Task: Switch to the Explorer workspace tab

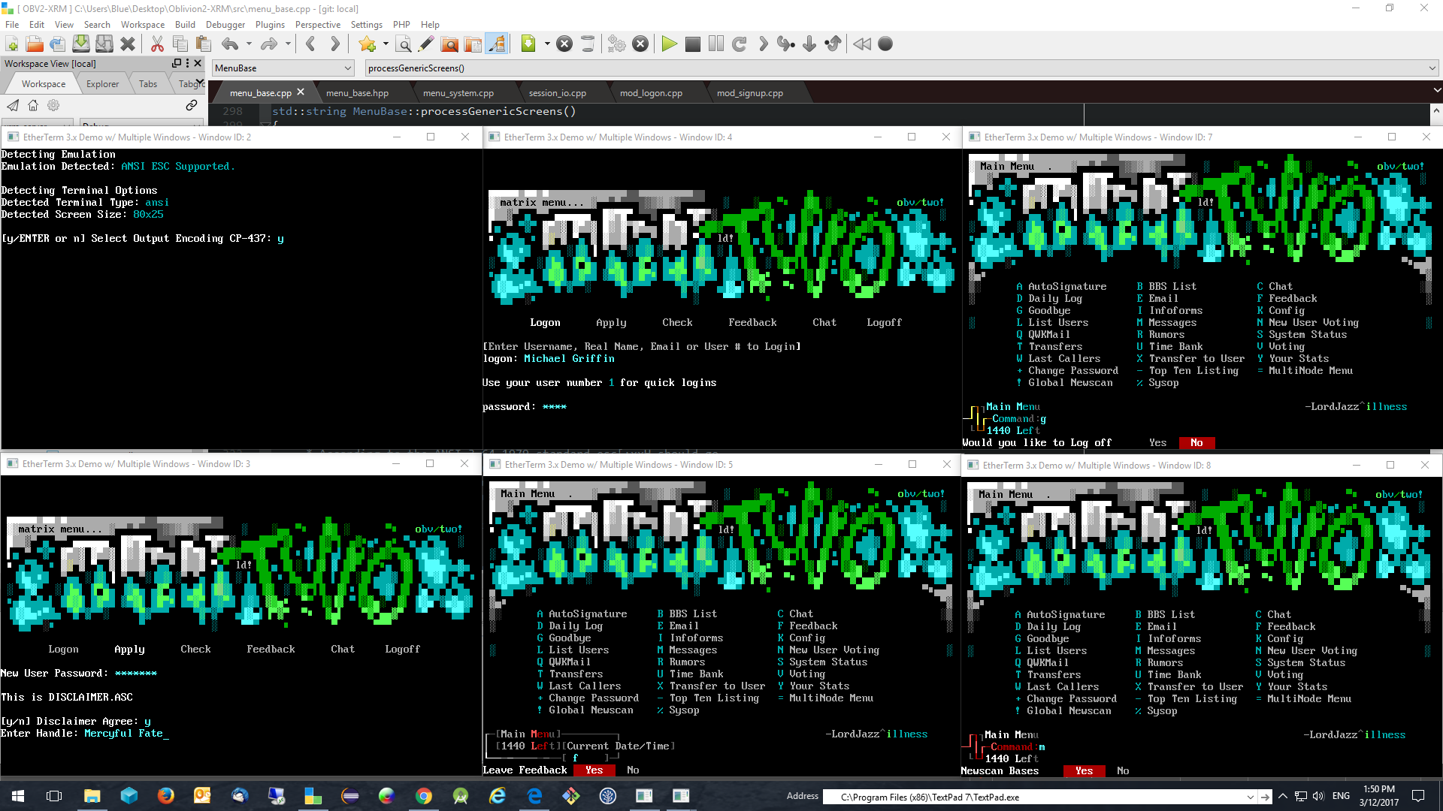Action: (102, 84)
